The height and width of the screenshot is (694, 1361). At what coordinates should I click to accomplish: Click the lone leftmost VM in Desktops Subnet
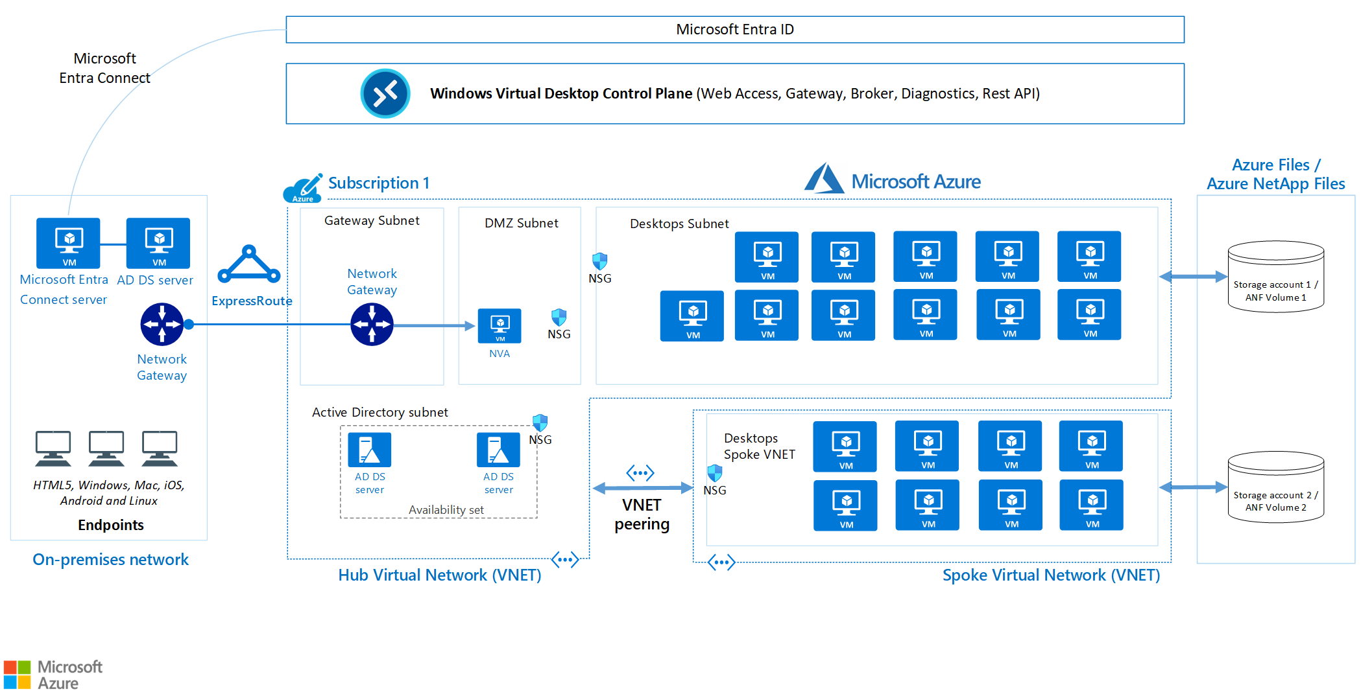click(x=692, y=316)
